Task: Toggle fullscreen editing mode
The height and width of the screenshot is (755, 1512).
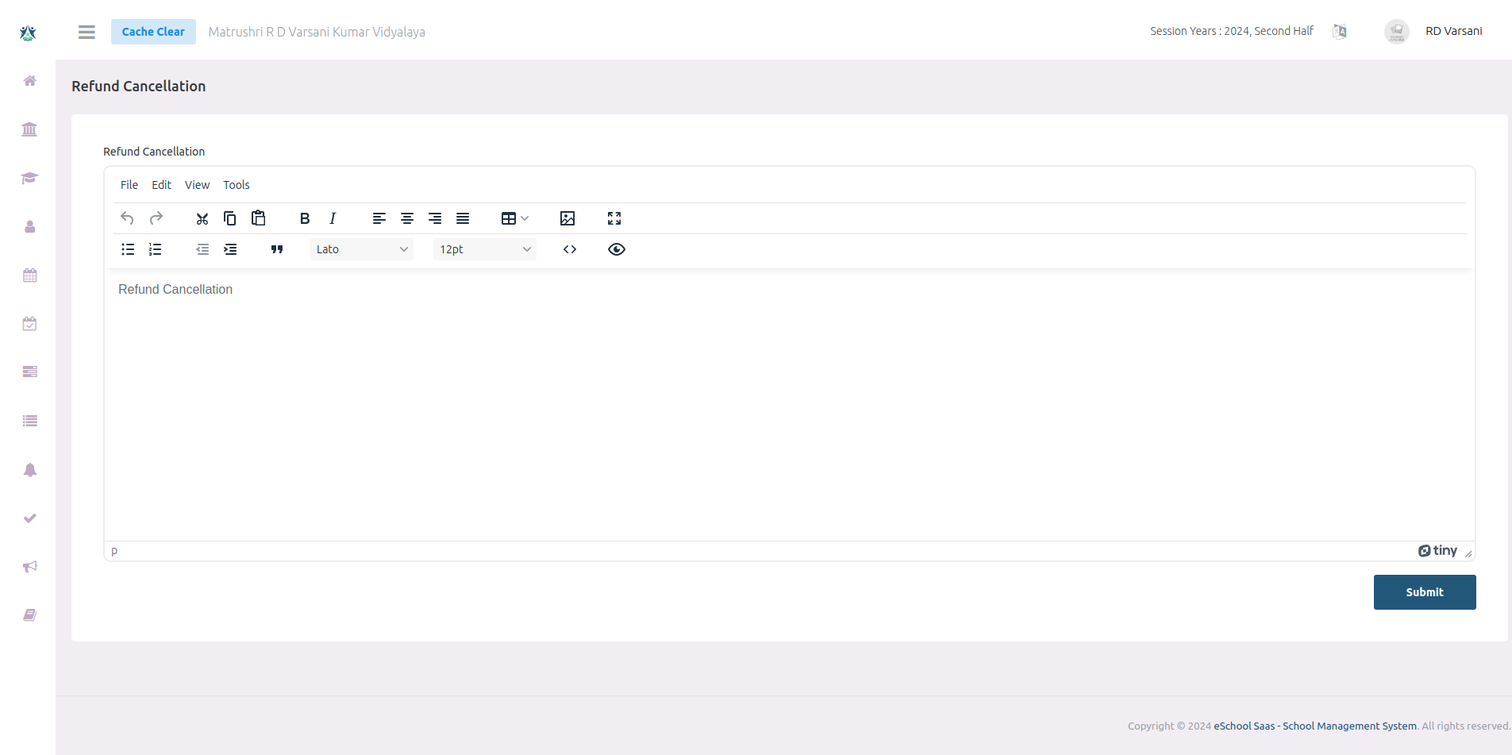Action: (615, 218)
